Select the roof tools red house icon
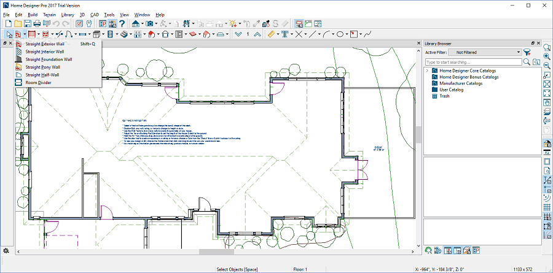This screenshot has height=273, width=553. point(151,34)
